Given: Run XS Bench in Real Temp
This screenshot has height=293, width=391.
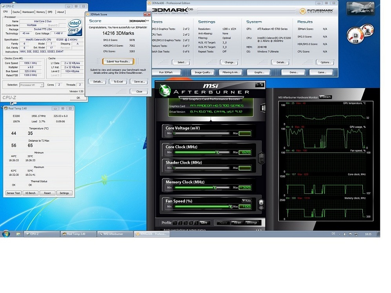Looking at the screenshot, I should click(31, 193).
